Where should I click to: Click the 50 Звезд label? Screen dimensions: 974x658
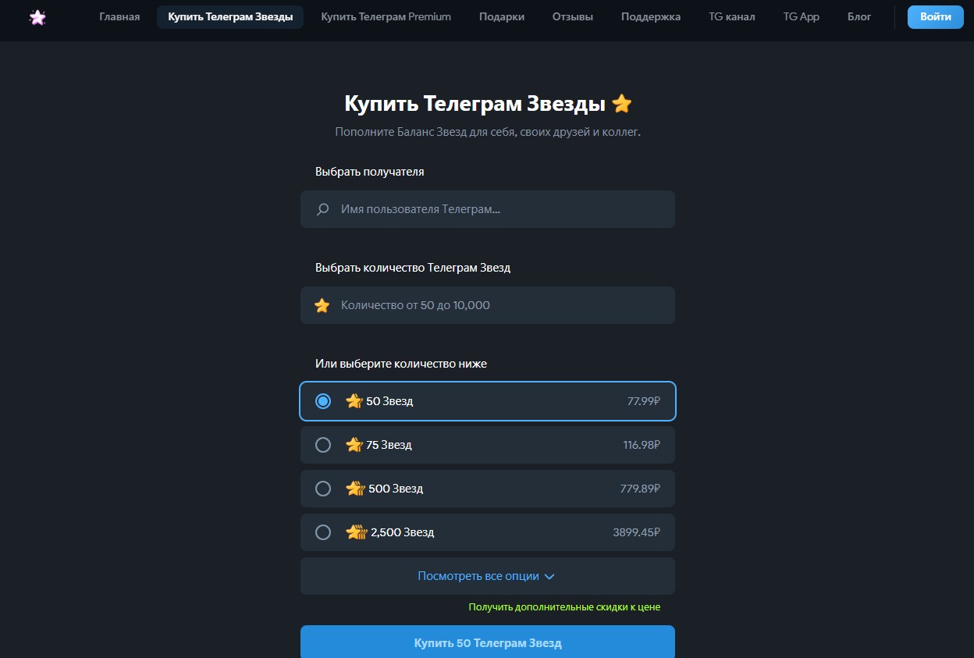[x=389, y=401]
